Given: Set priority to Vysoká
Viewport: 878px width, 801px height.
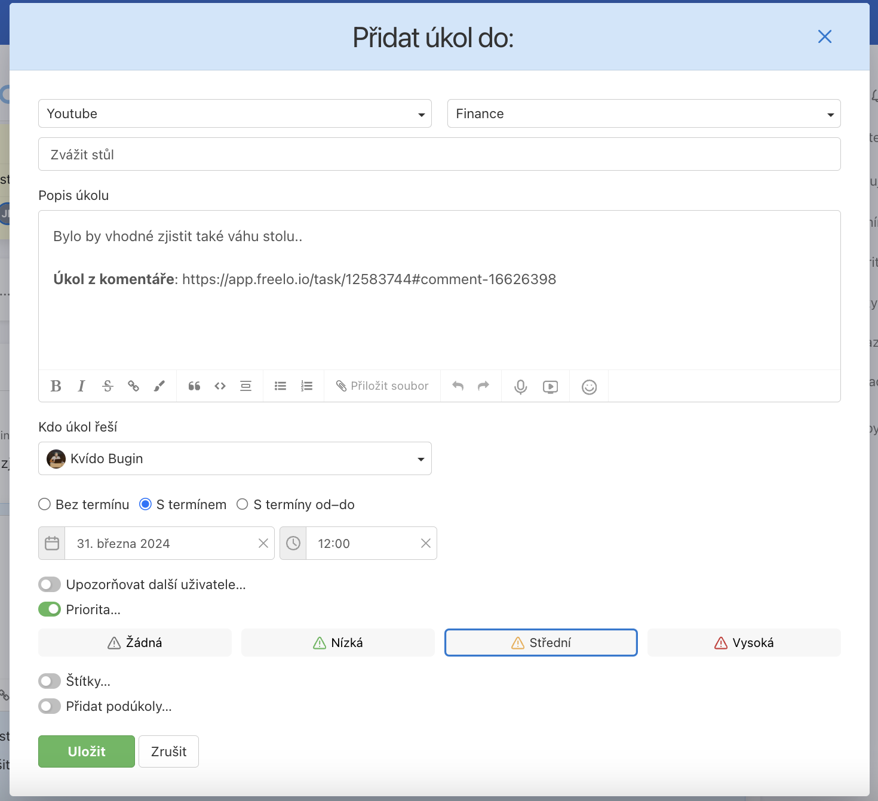Looking at the screenshot, I should click(x=744, y=643).
